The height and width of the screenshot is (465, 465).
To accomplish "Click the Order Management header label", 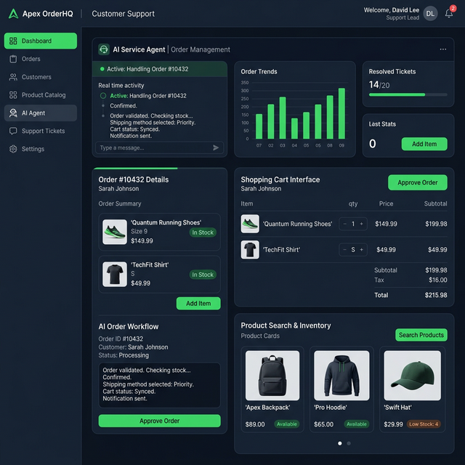I will 201,49.
